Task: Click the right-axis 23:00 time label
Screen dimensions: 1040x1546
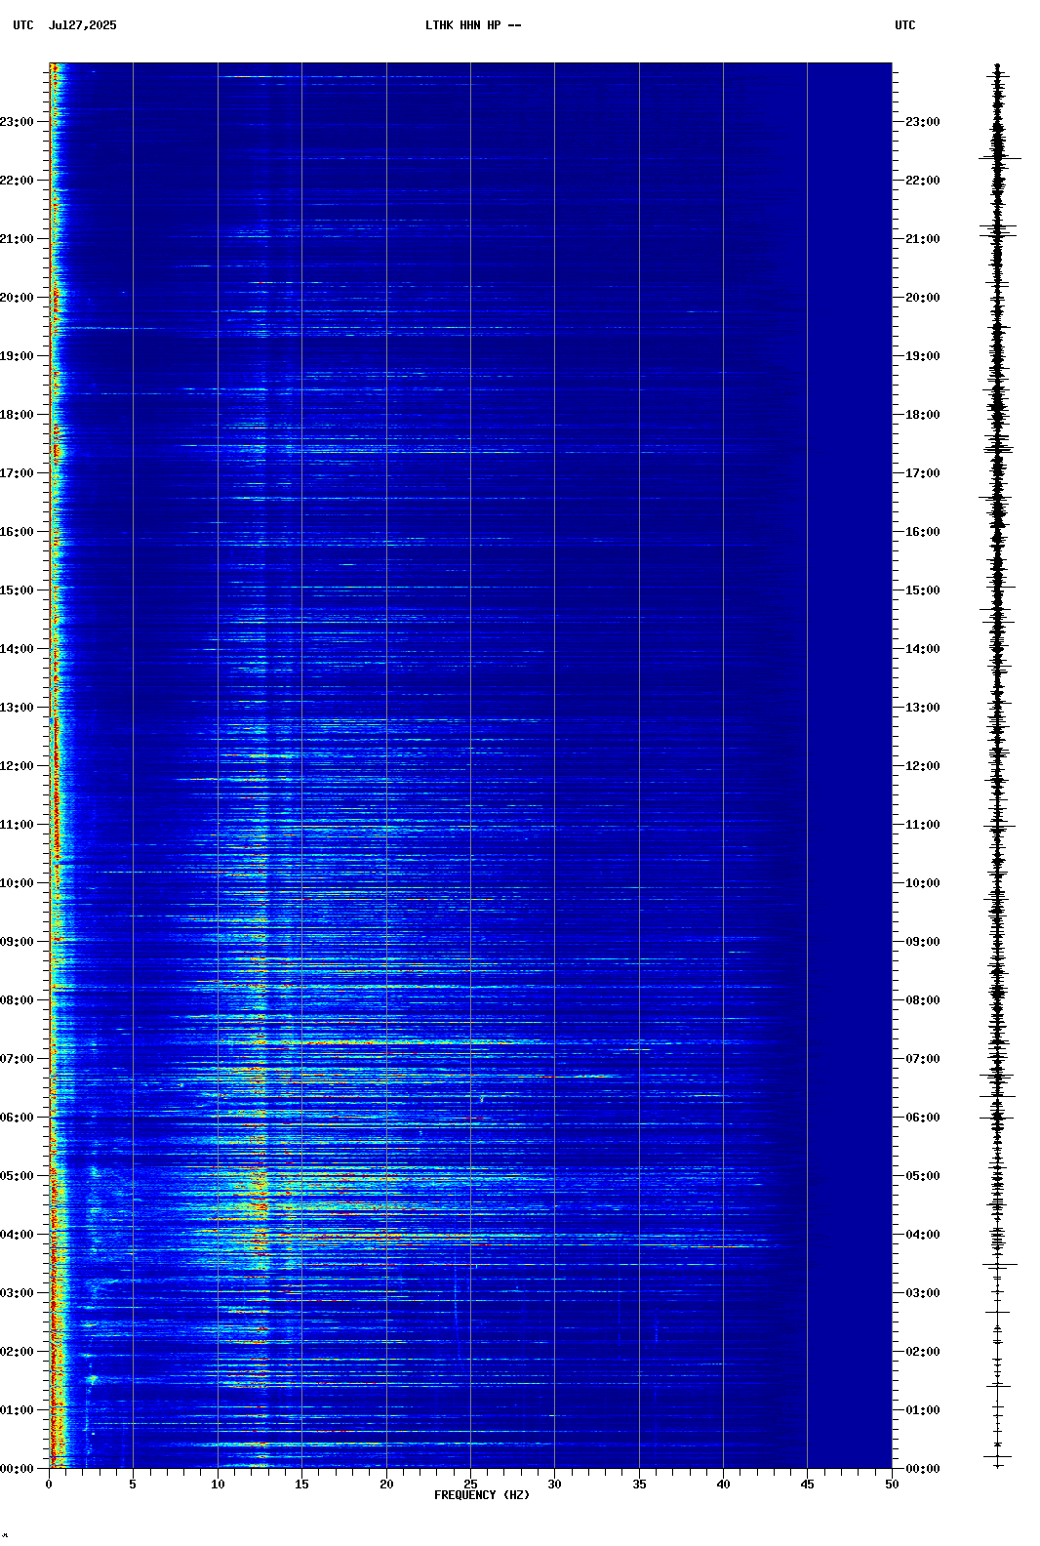Action: point(923,122)
